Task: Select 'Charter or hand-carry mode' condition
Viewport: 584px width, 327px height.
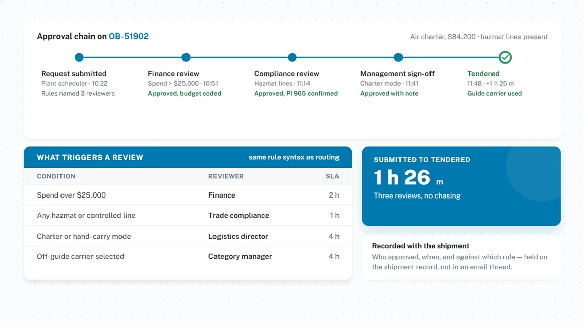Action: (84, 236)
